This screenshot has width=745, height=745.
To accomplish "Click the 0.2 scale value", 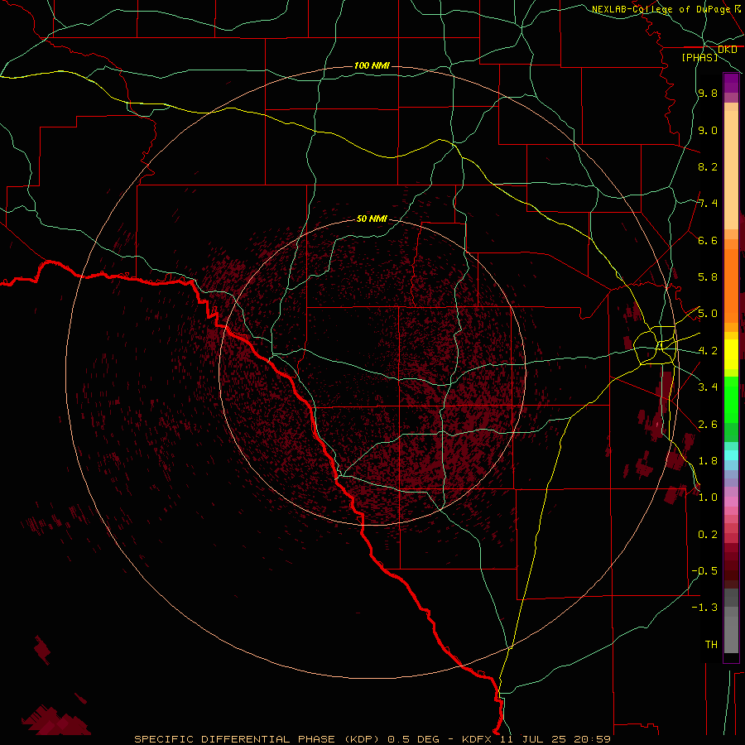I will coord(708,534).
